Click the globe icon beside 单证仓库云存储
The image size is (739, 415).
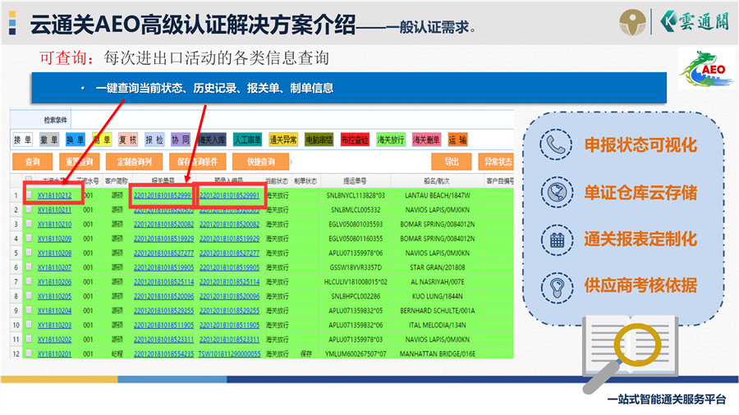coord(557,192)
